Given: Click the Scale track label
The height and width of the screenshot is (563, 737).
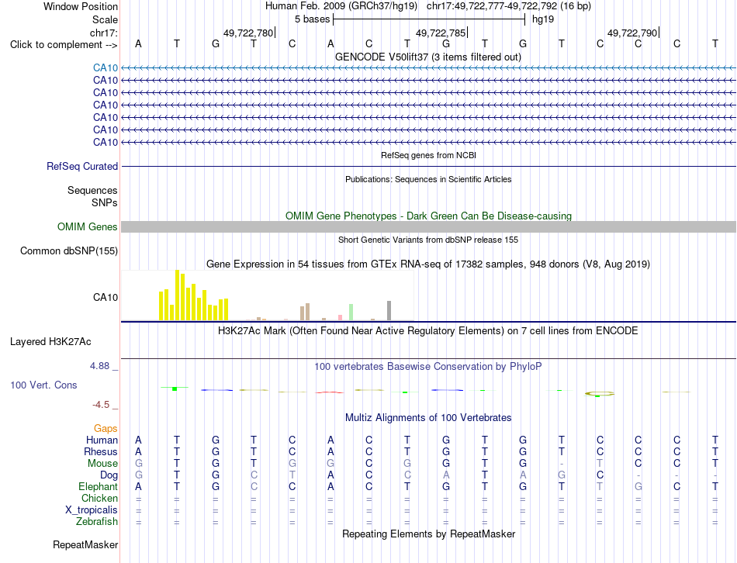Looking at the screenshot, I should (x=105, y=19).
